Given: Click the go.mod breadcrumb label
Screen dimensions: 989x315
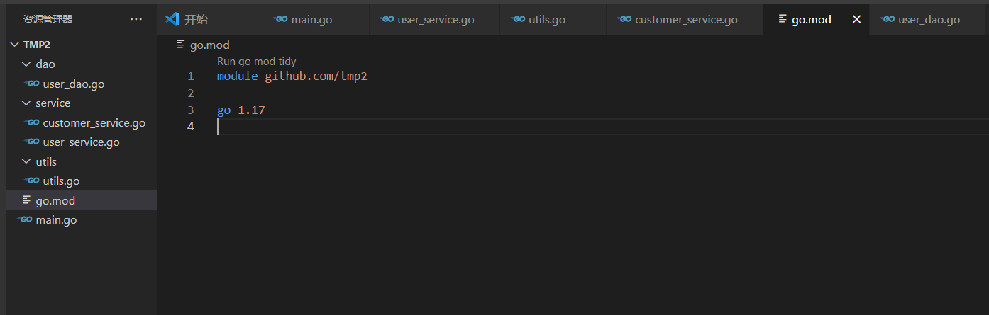Looking at the screenshot, I should click(x=209, y=45).
